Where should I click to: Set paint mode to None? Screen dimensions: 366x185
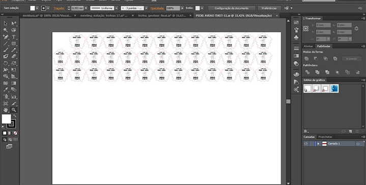(x=15, y=133)
